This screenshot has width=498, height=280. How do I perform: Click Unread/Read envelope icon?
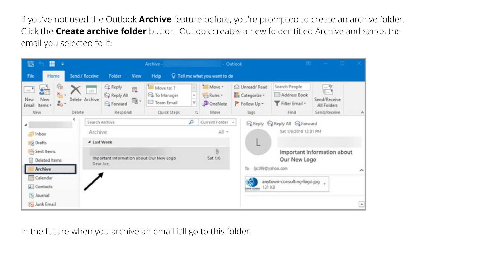(237, 87)
